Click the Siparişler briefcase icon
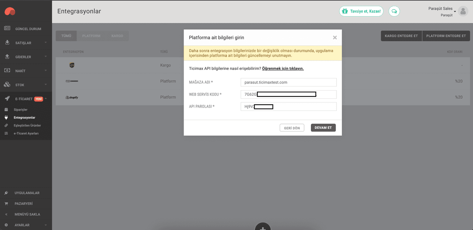The width and height of the screenshot is (473, 230). (6, 109)
